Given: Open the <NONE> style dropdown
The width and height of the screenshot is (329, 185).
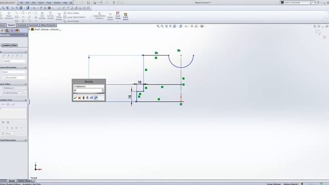Looking at the screenshot, I should click(x=14, y=61).
